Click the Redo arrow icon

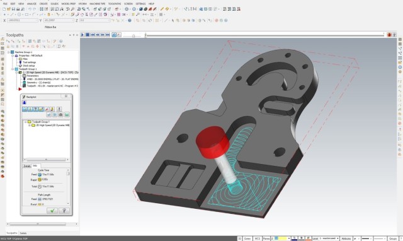tap(35, 9)
